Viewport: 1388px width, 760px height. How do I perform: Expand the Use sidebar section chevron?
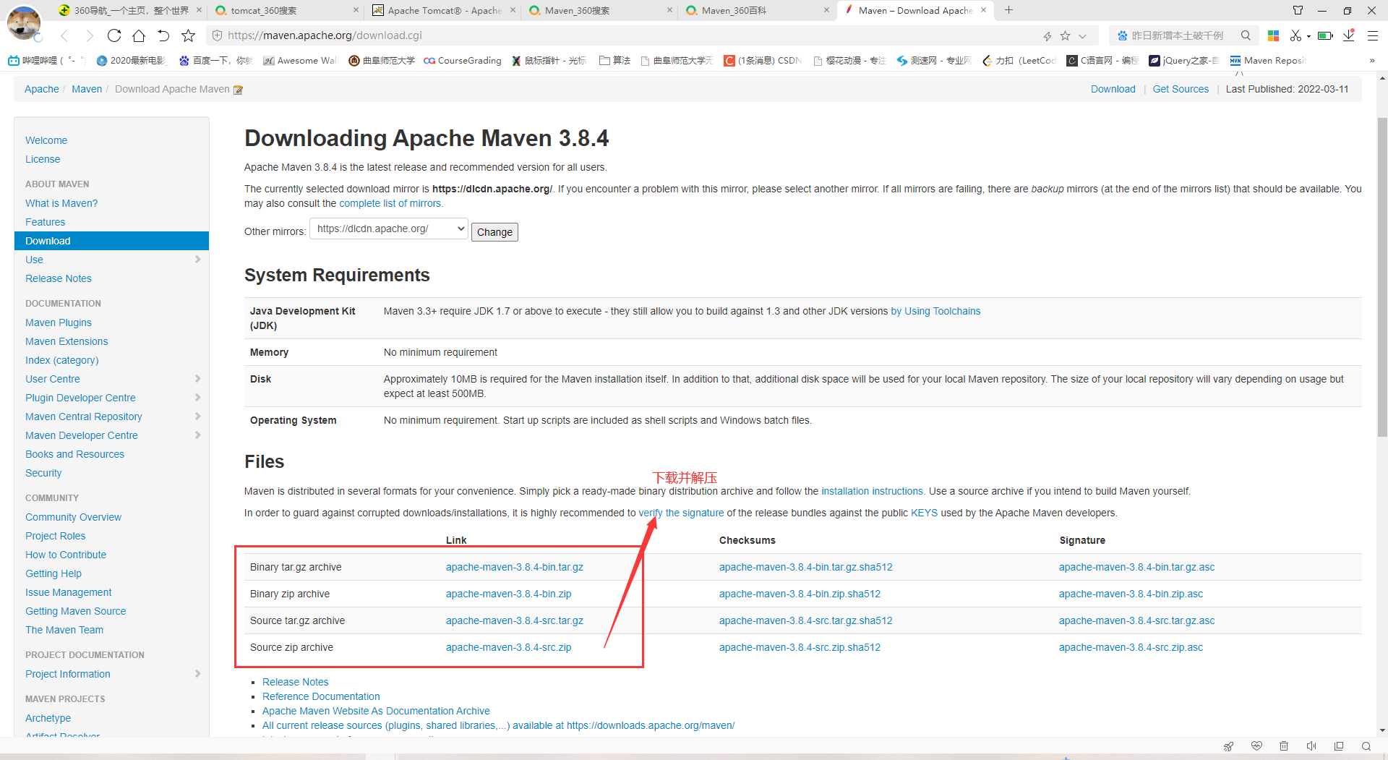(198, 260)
